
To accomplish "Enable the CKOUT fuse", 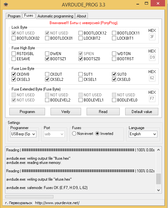I will click(x=47, y=74).
